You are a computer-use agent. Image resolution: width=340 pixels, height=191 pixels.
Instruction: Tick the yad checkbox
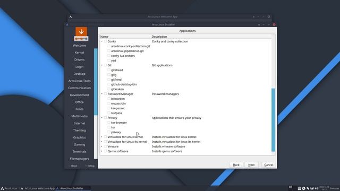pyautogui.click(x=109, y=60)
